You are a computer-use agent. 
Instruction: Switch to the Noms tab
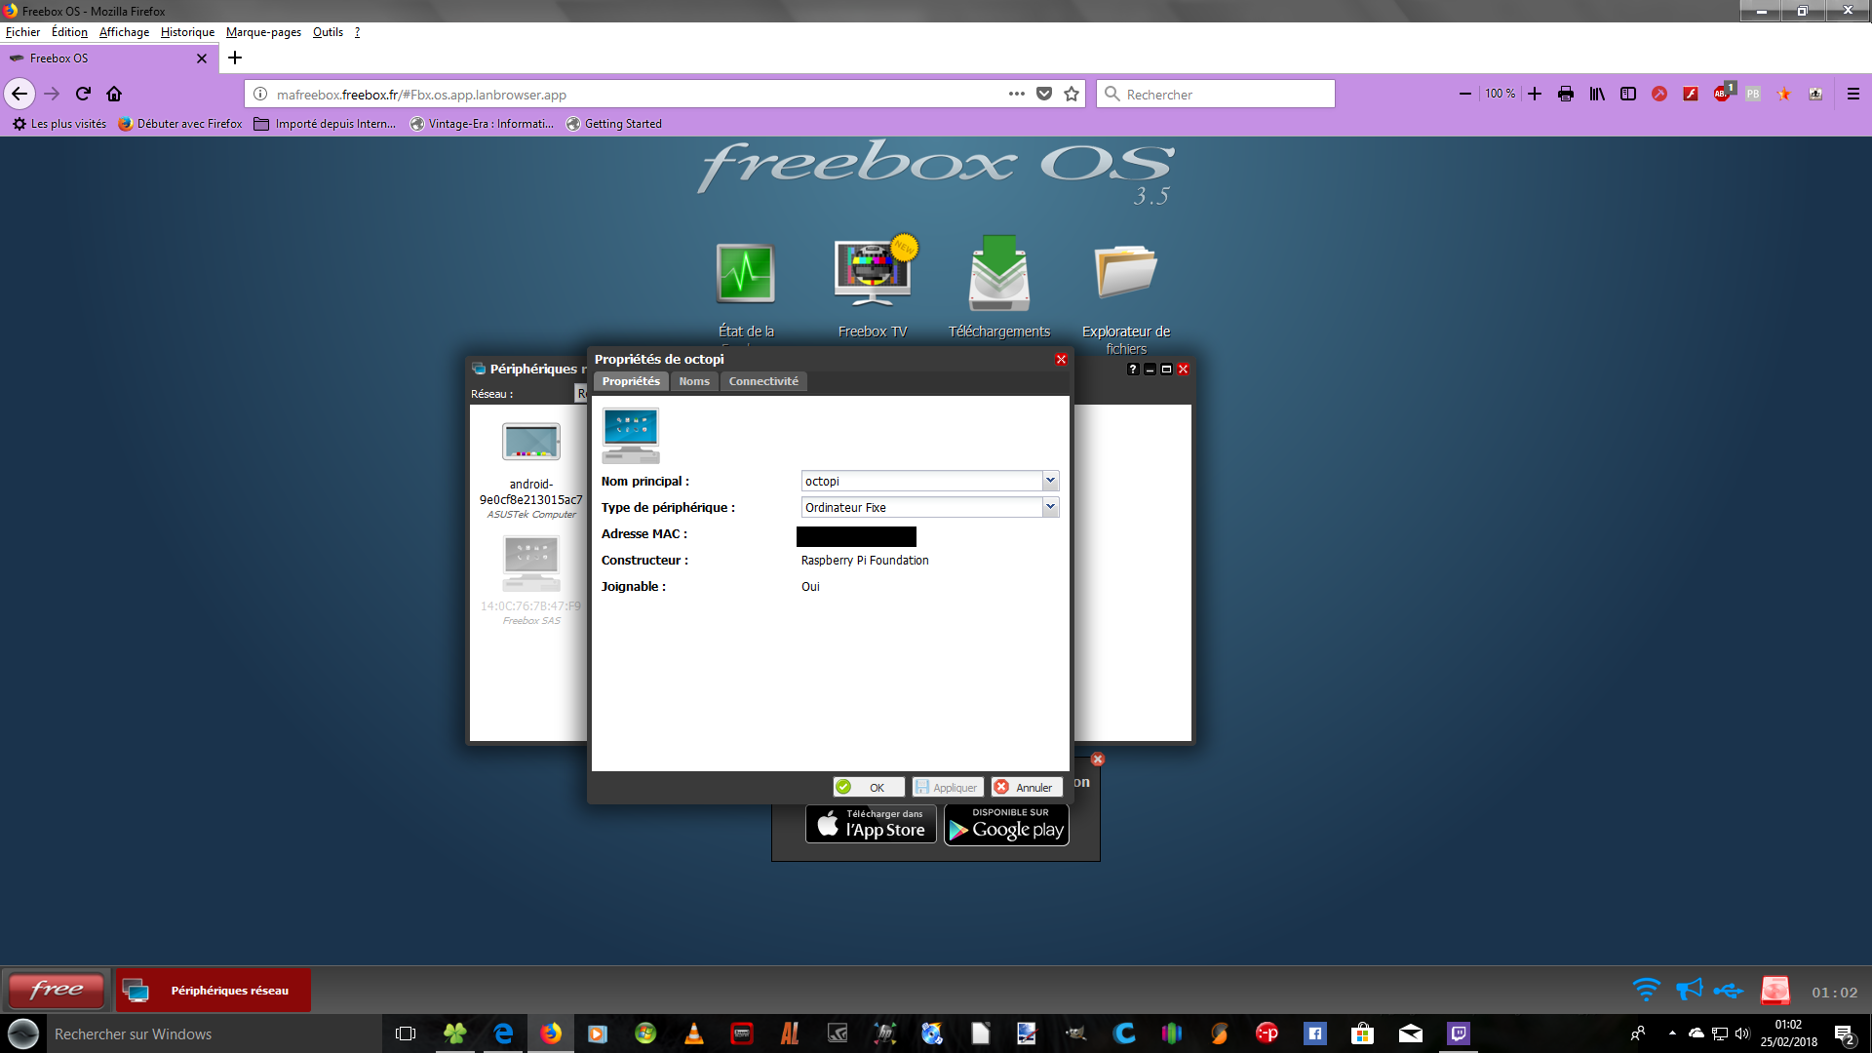[694, 381]
